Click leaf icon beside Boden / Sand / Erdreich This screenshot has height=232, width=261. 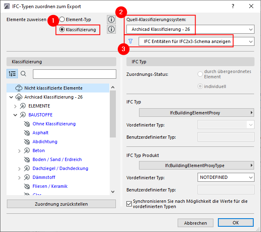coord(27,159)
